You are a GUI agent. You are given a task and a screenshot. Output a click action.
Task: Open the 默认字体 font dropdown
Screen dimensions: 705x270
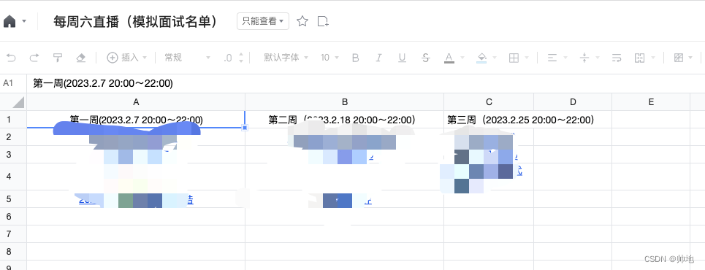[x=286, y=58]
